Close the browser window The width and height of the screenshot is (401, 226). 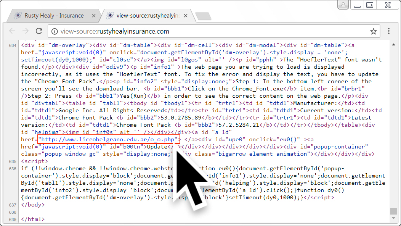pos(388,5)
